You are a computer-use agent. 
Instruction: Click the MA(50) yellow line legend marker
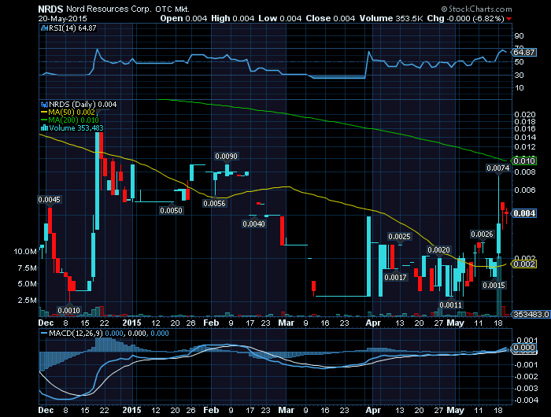[43, 112]
